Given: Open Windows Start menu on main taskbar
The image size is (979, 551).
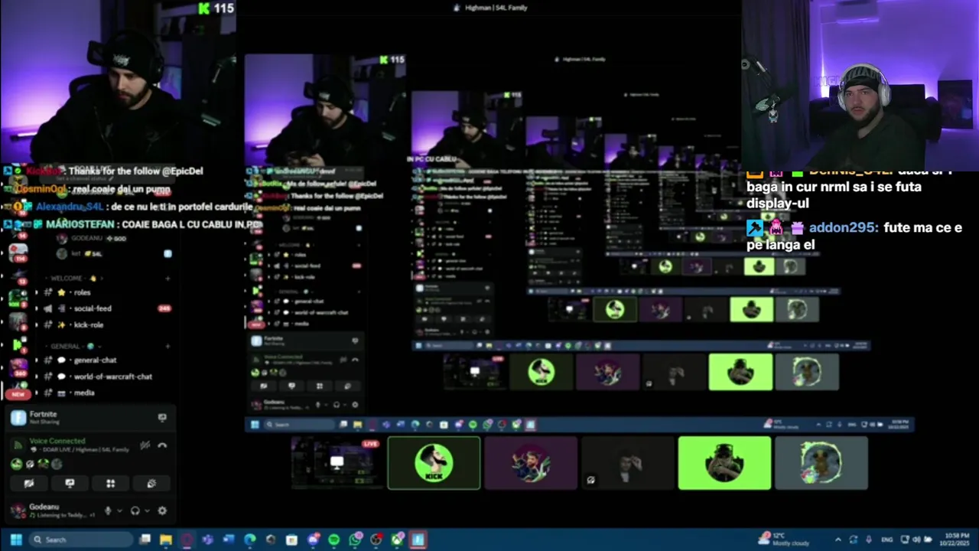Looking at the screenshot, I should [16, 540].
